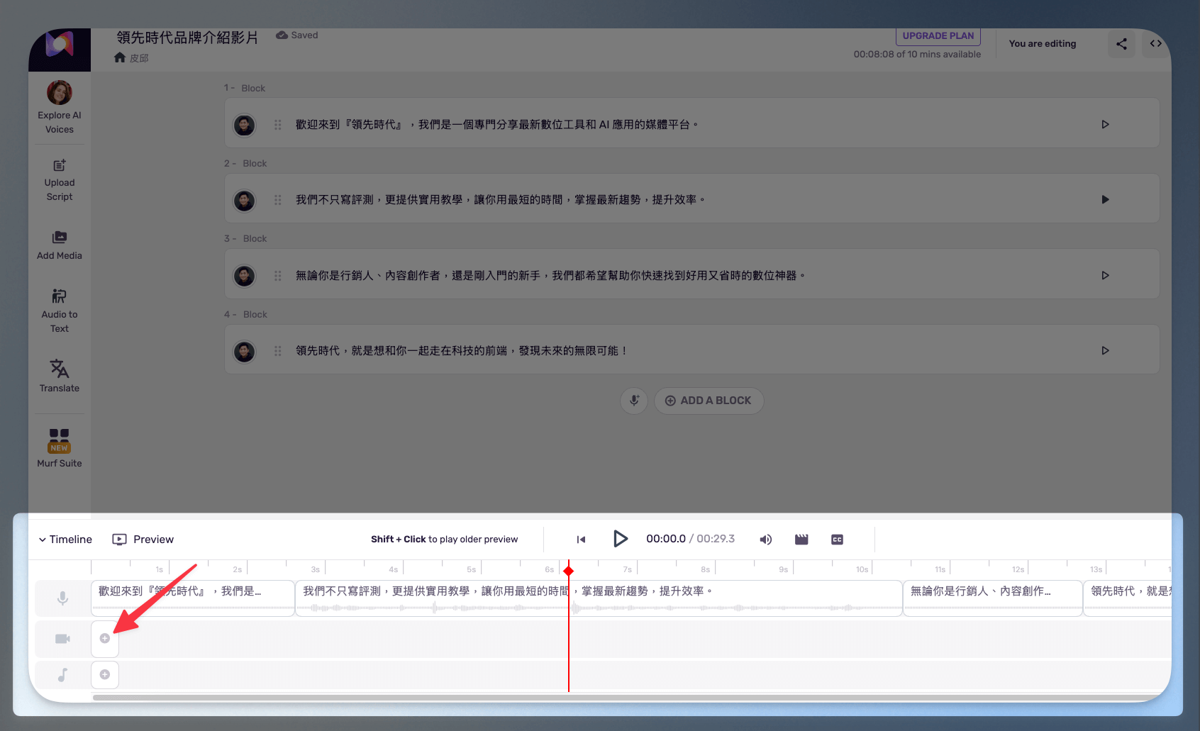This screenshot has width=1200, height=731.
Task: Click the UPGRADE PLAN button
Action: click(x=938, y=35)
